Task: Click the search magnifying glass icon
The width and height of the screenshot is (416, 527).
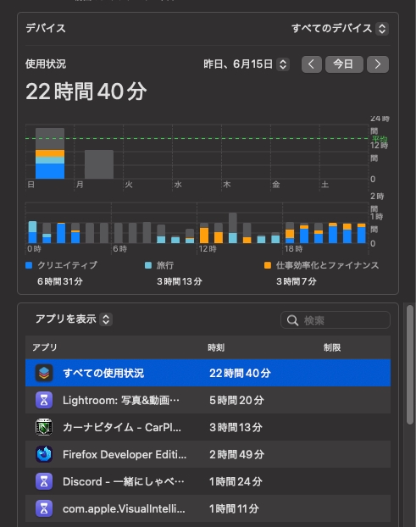Action: tap(292, 320)
